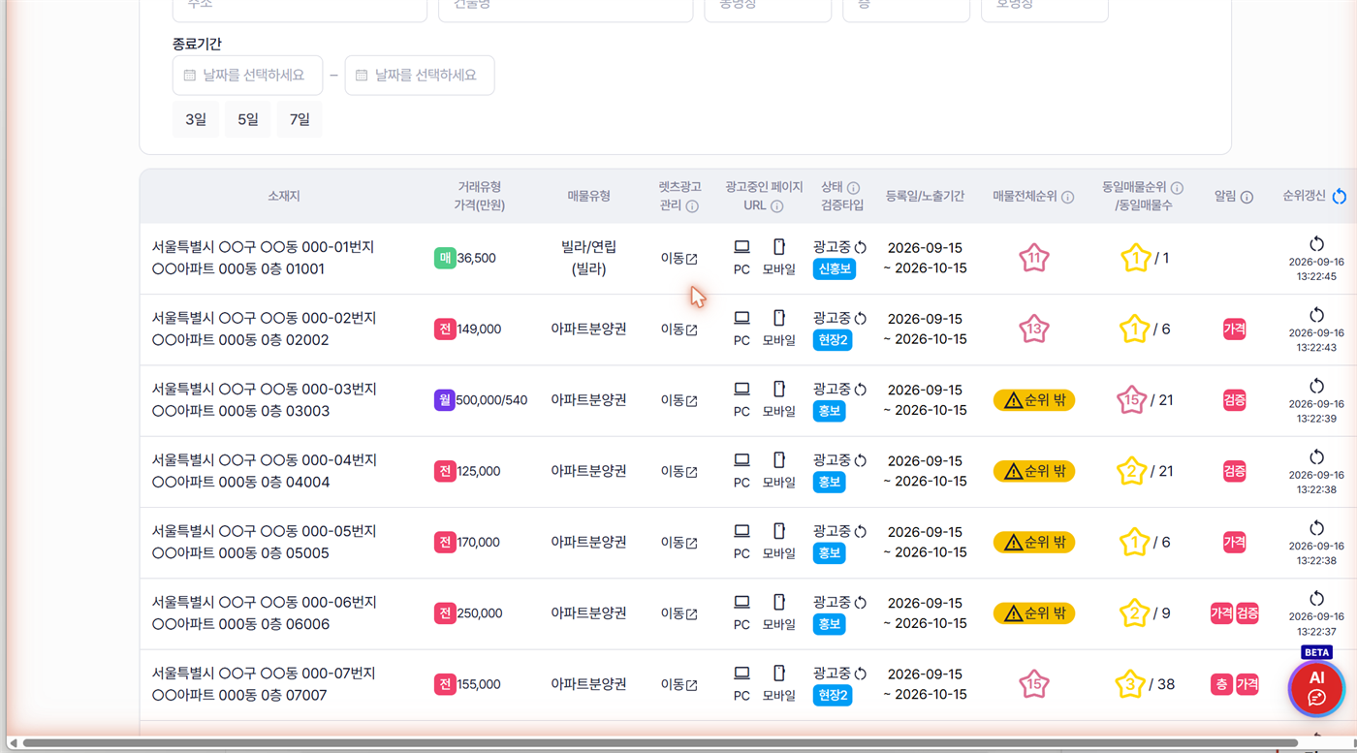Click info icon next to 동일매물순위 header
This screenshot has height=753, width=1357.
point(1177,188)
